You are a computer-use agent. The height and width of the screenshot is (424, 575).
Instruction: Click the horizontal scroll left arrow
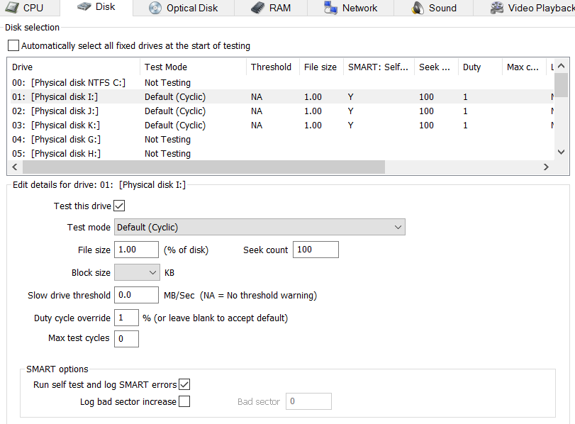tap(15, 167)
